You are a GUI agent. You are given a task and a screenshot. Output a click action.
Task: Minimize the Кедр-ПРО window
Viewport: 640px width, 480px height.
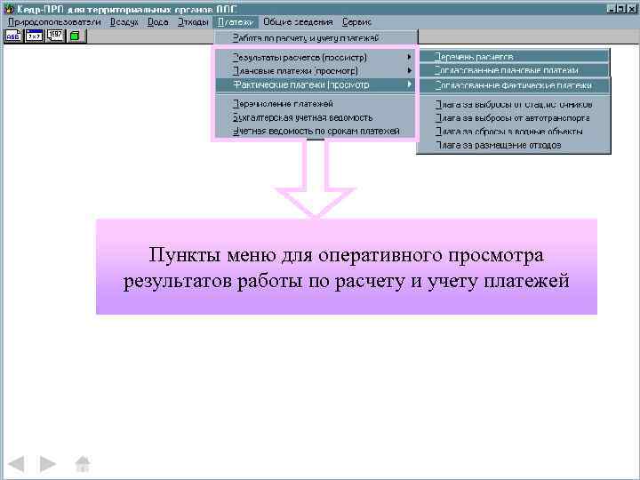pyautogui.click(x=611, y=8)
